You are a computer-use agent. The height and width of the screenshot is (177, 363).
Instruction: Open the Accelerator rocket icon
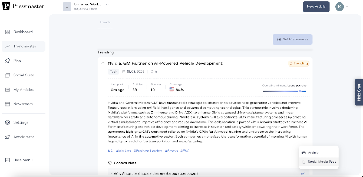point(7,137)
